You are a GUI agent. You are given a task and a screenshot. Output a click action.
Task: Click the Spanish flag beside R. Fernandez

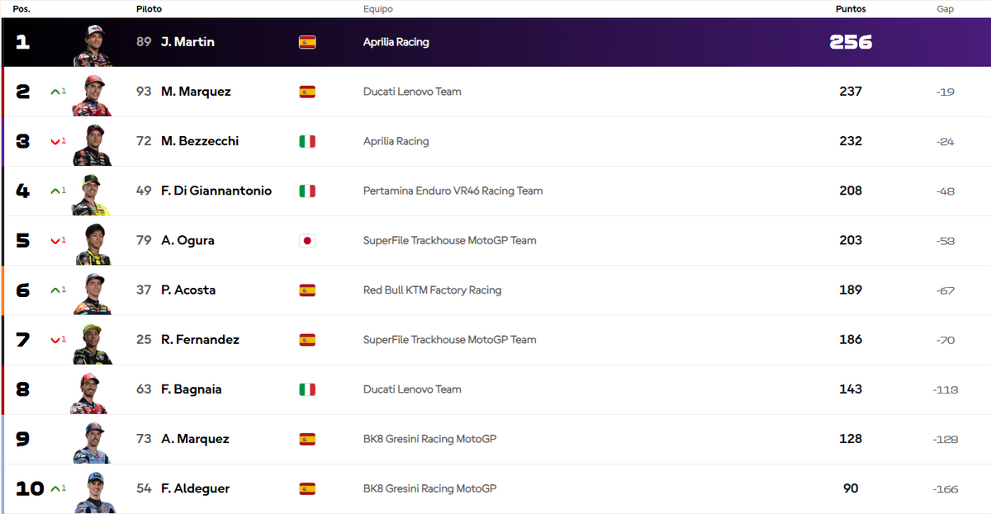[306, 340]
